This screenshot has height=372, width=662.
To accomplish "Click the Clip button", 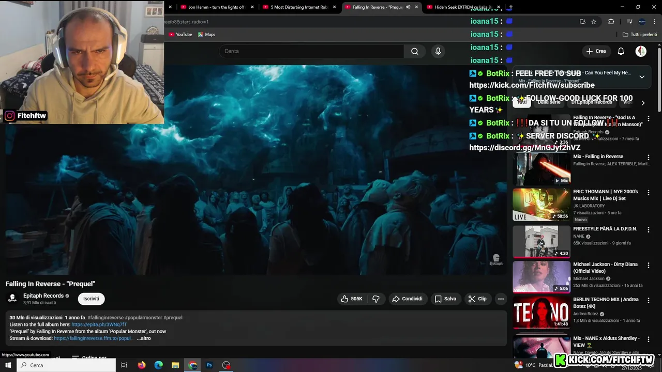I will [x=477, y=299].
